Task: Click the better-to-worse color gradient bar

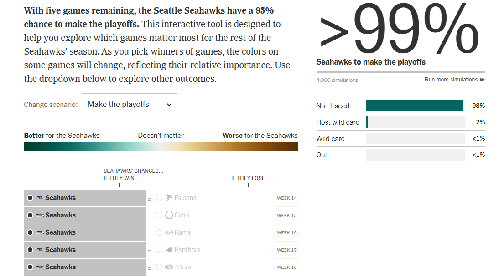Action: 161,147
